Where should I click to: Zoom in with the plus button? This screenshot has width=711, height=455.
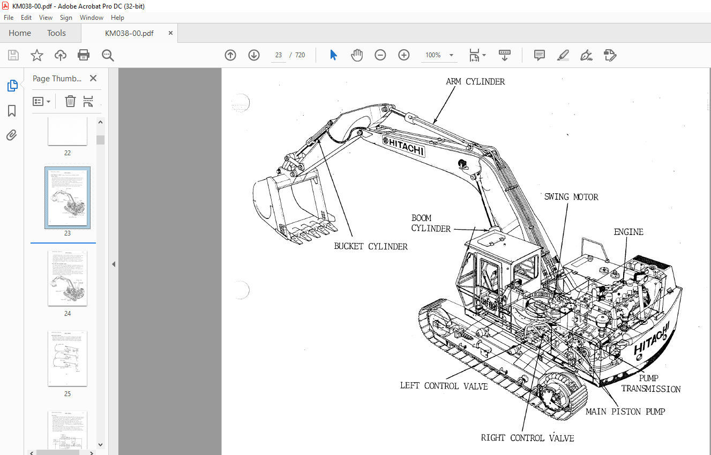404,55
